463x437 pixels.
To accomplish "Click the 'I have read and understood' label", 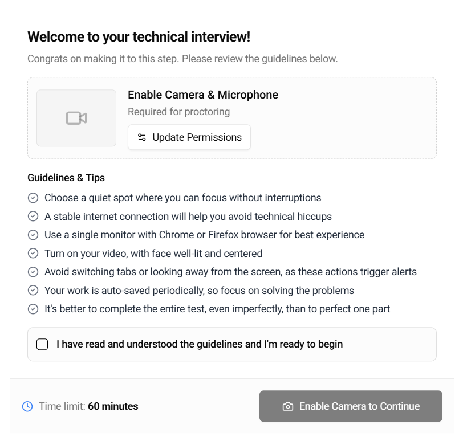I will [200, 344].
